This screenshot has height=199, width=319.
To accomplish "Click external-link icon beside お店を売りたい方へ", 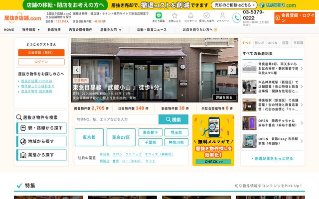I will pyautogui.click(x=215, y=30).
